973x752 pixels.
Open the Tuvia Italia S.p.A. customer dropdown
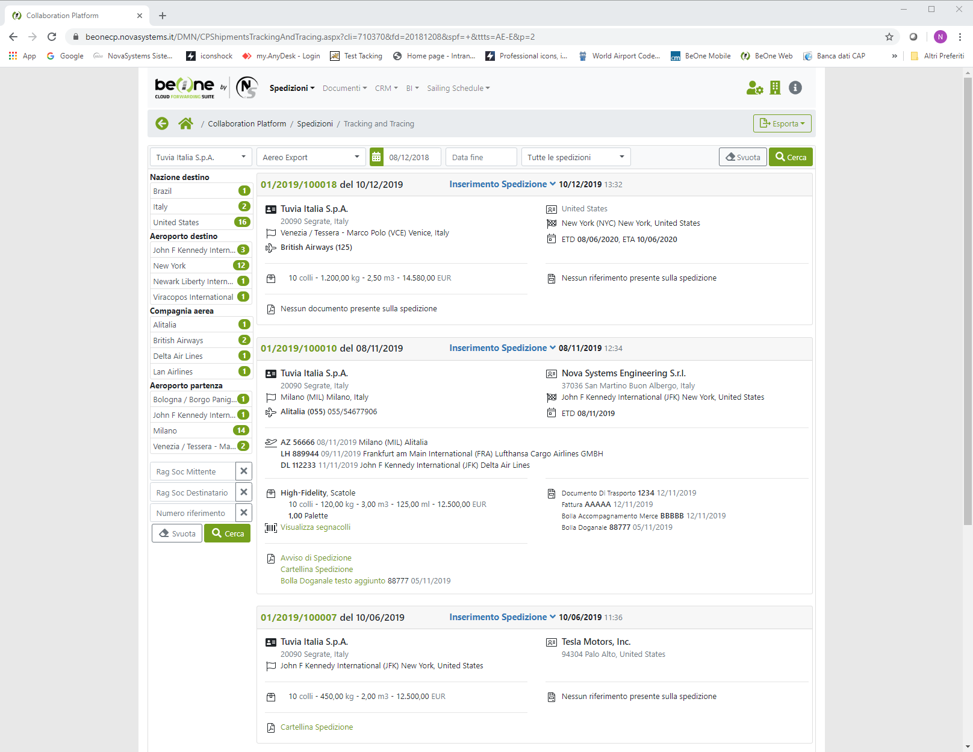(x=201, y=157)
